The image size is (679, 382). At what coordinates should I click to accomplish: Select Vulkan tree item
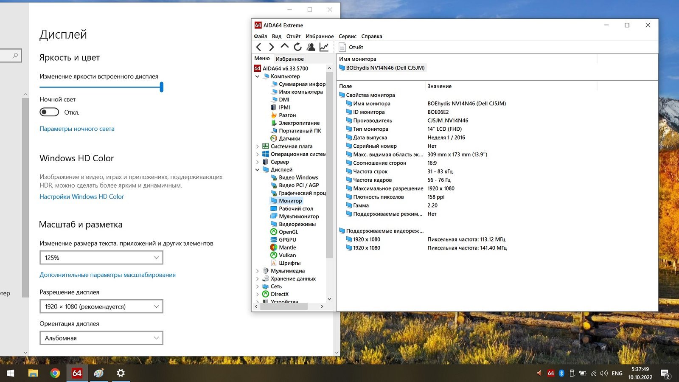click(283, 255)
